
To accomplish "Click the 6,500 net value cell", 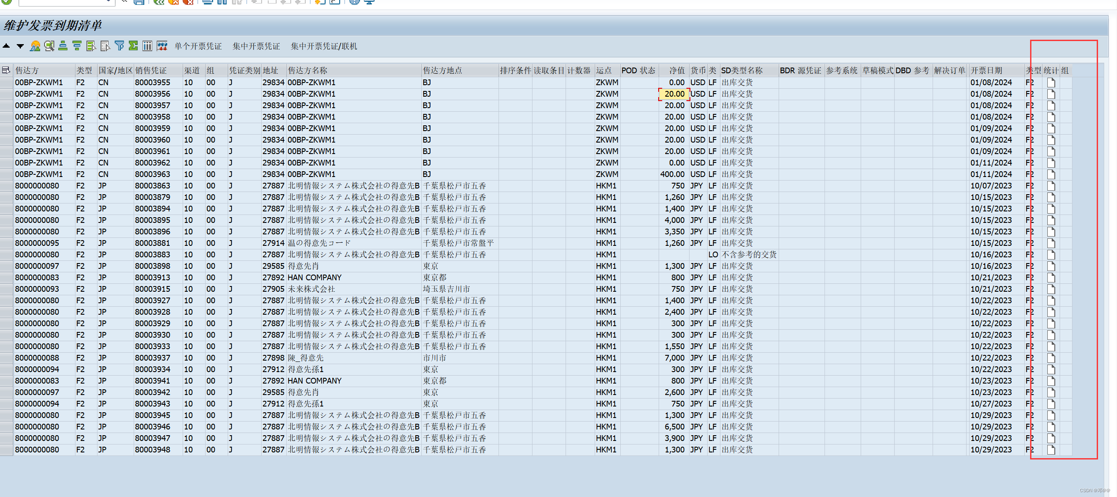I will coord(674,427).
